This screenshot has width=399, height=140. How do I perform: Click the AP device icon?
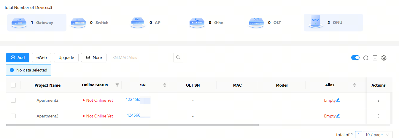pyautogui.click(x=138, y=23)
